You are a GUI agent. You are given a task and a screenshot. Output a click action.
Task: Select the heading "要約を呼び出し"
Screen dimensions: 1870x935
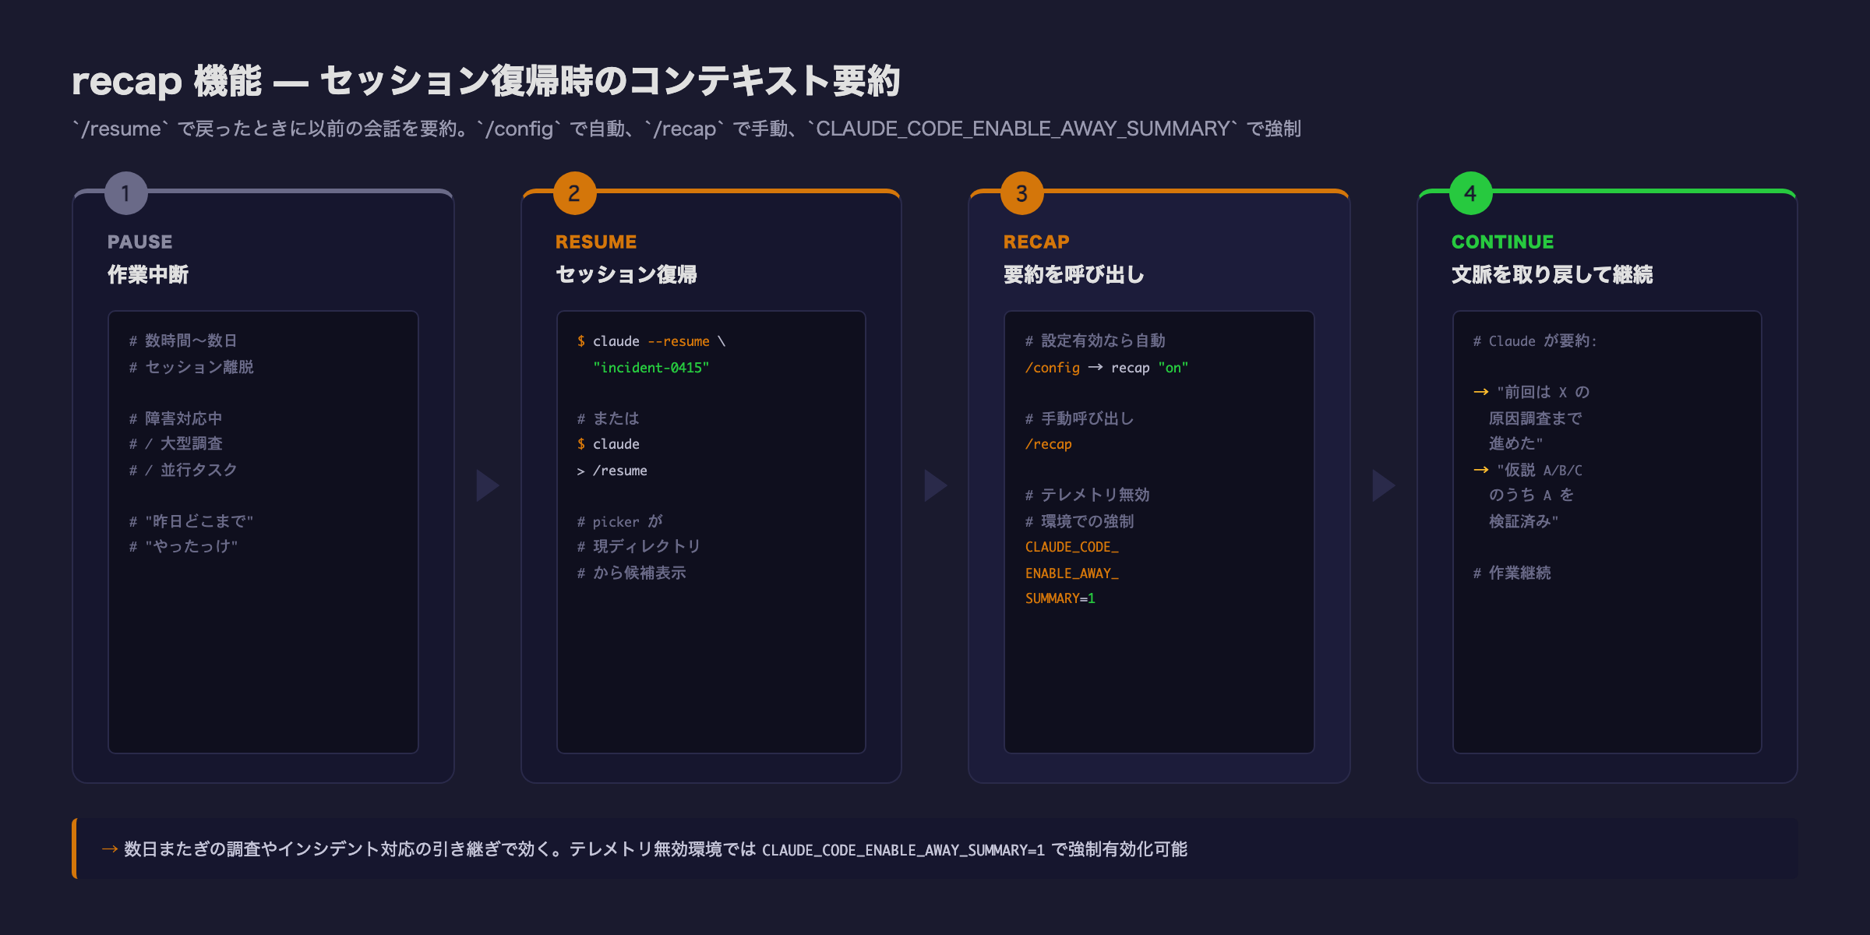point(1074,274)
